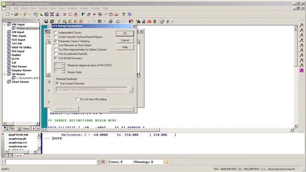Click the editor vertical scrollbar up arrow

295,29
